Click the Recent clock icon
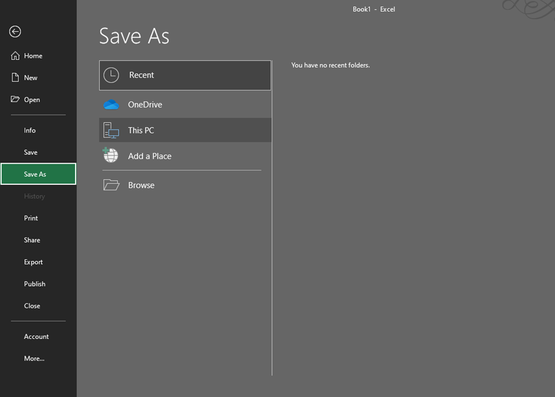 pos(111,75)
